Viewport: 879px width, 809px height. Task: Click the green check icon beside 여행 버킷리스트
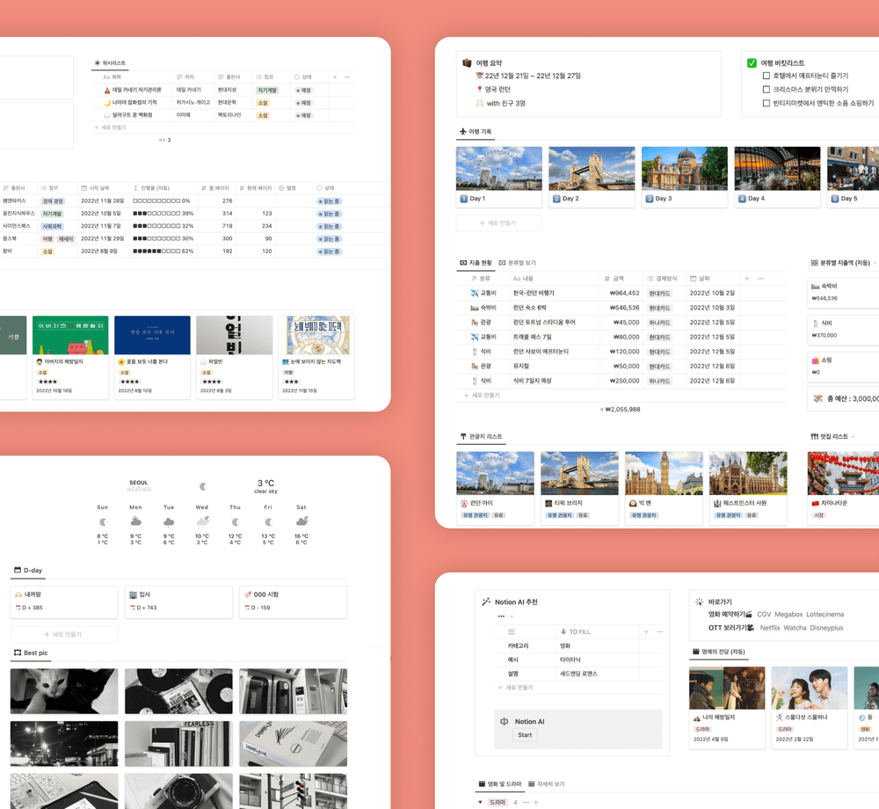(x=752, y=63)
